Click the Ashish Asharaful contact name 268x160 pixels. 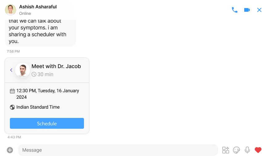click(x=38, y=7)
